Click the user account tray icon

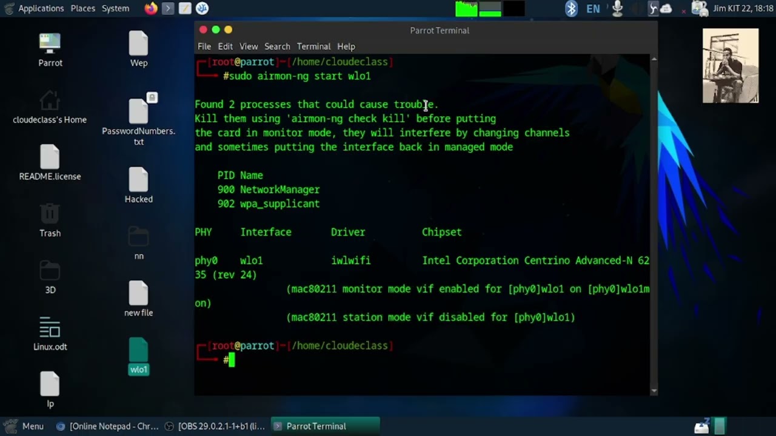(699, 8)
